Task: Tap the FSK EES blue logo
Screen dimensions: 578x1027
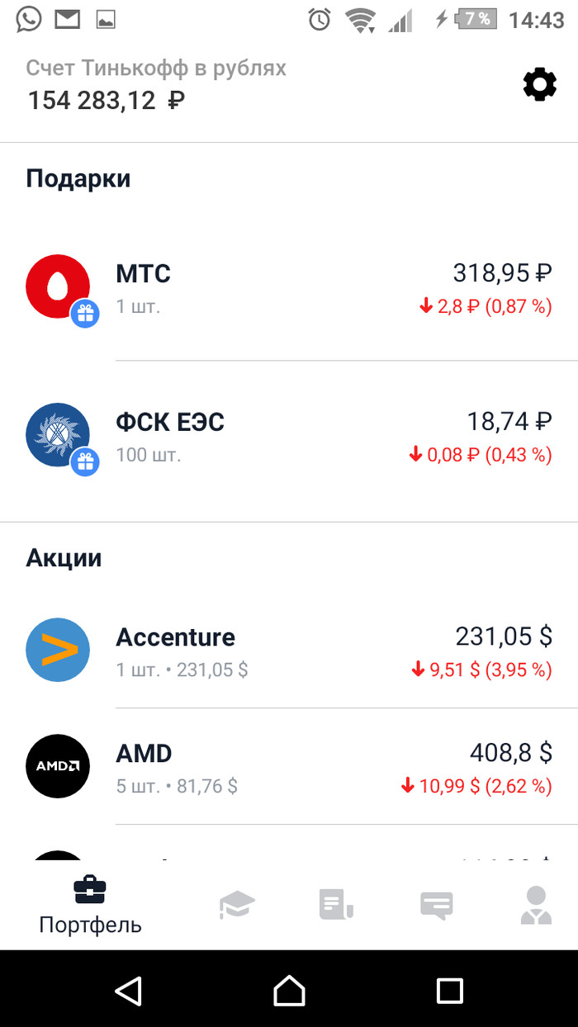Action: coord(56,434)
